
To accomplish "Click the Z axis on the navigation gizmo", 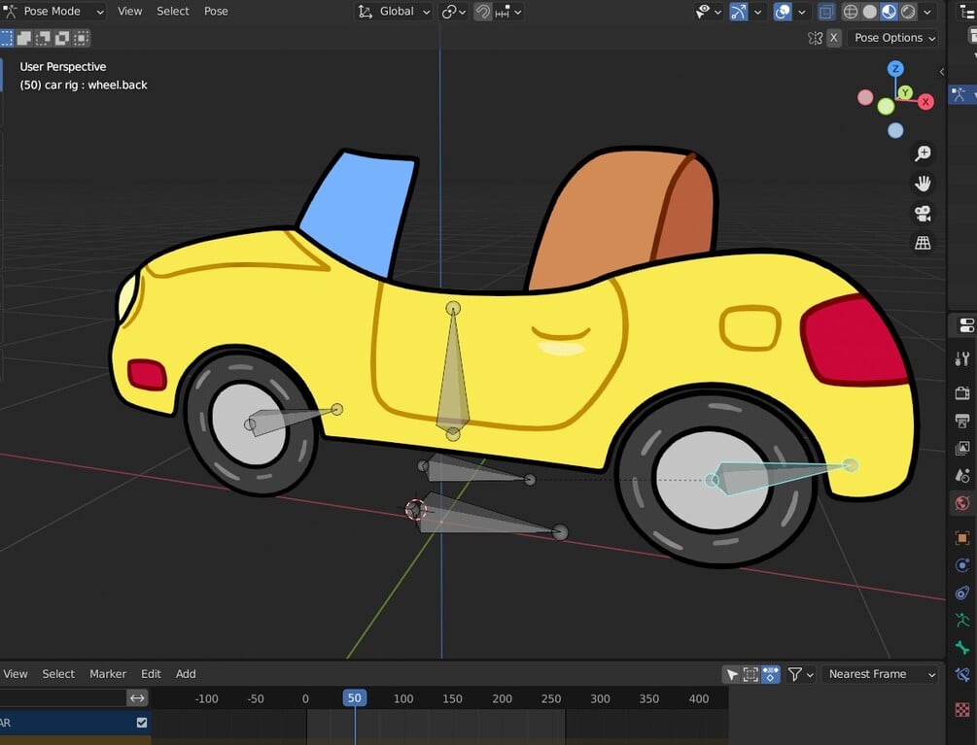I will (x=895, y=69).
